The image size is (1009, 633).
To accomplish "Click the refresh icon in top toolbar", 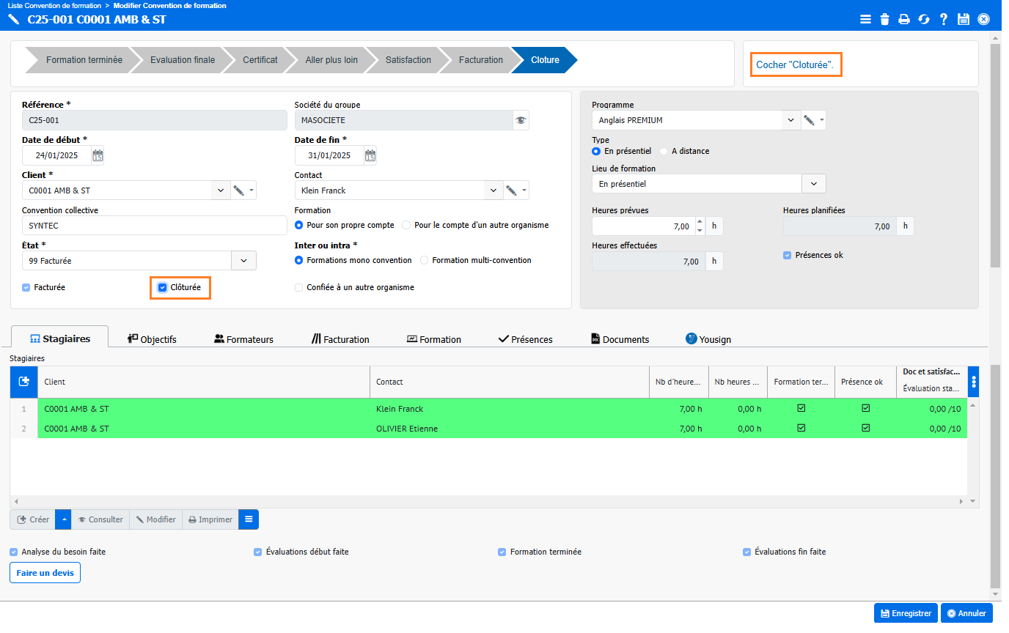I will [924, 19].
